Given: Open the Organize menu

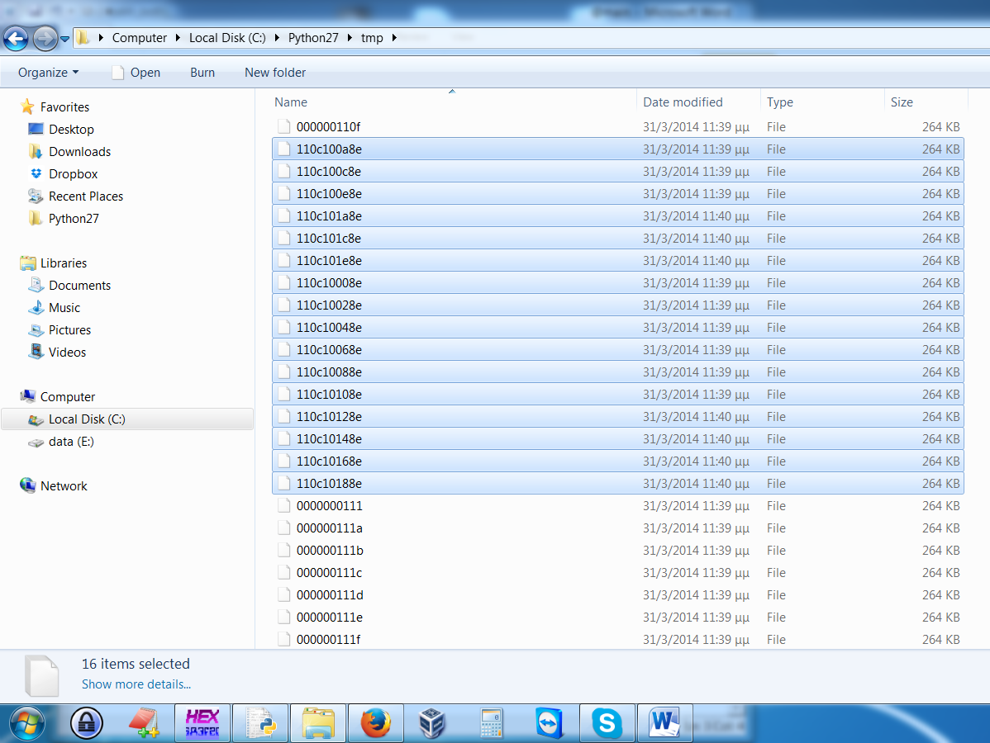Looking at the screenshot, I should tap(49, 73).
